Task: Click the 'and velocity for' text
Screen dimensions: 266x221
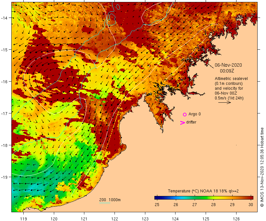Action: pos(229,88)
